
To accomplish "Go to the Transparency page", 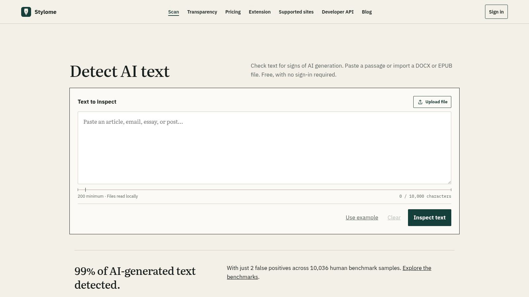I will point(202,12).
